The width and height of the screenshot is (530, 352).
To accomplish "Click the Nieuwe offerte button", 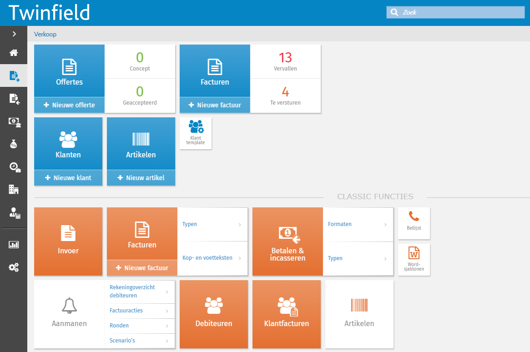I will (x=69, y=105).
